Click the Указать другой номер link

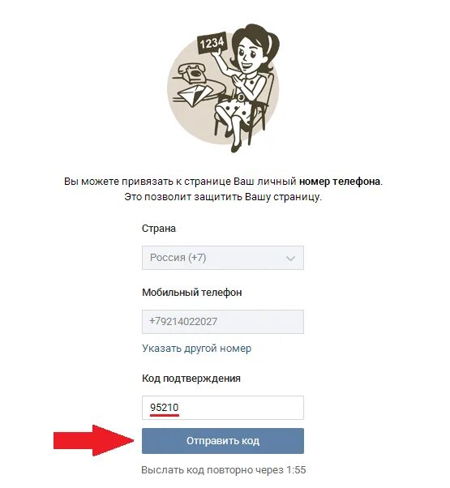[197, 349]
